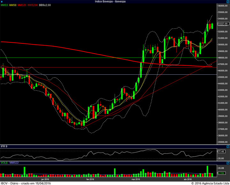Click the jan 2016 date label
The height and width of the screenshot is (185, 230).
(45, 179)
